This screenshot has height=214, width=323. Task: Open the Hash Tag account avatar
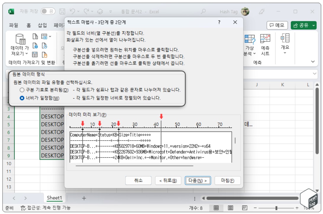245,12
